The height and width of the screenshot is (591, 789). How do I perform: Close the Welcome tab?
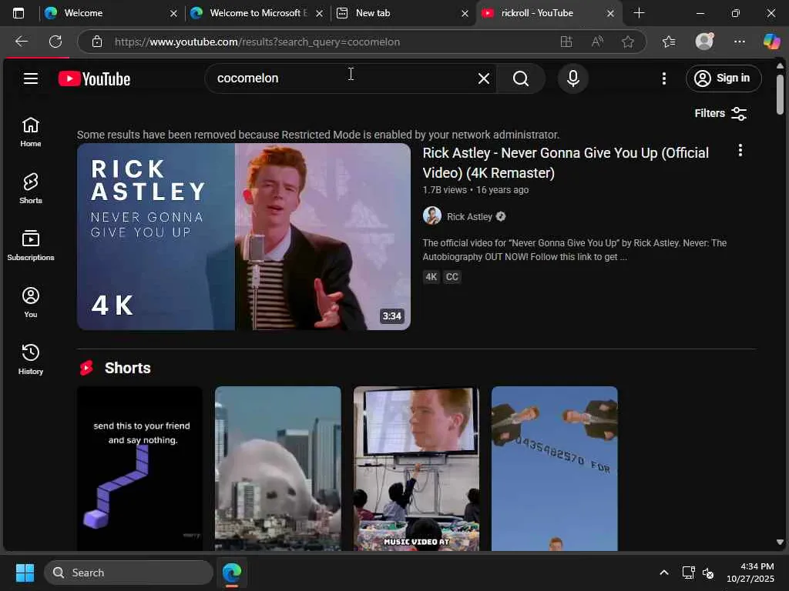click(173, 14)
